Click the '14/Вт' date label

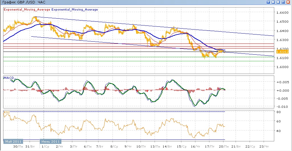167,147
